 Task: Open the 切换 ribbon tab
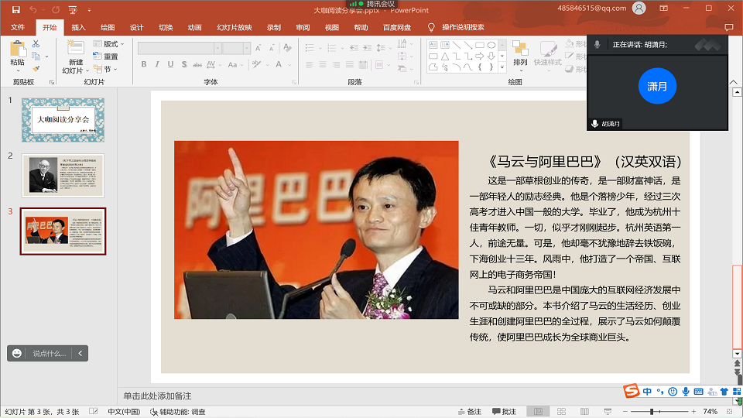pos(166,28)
